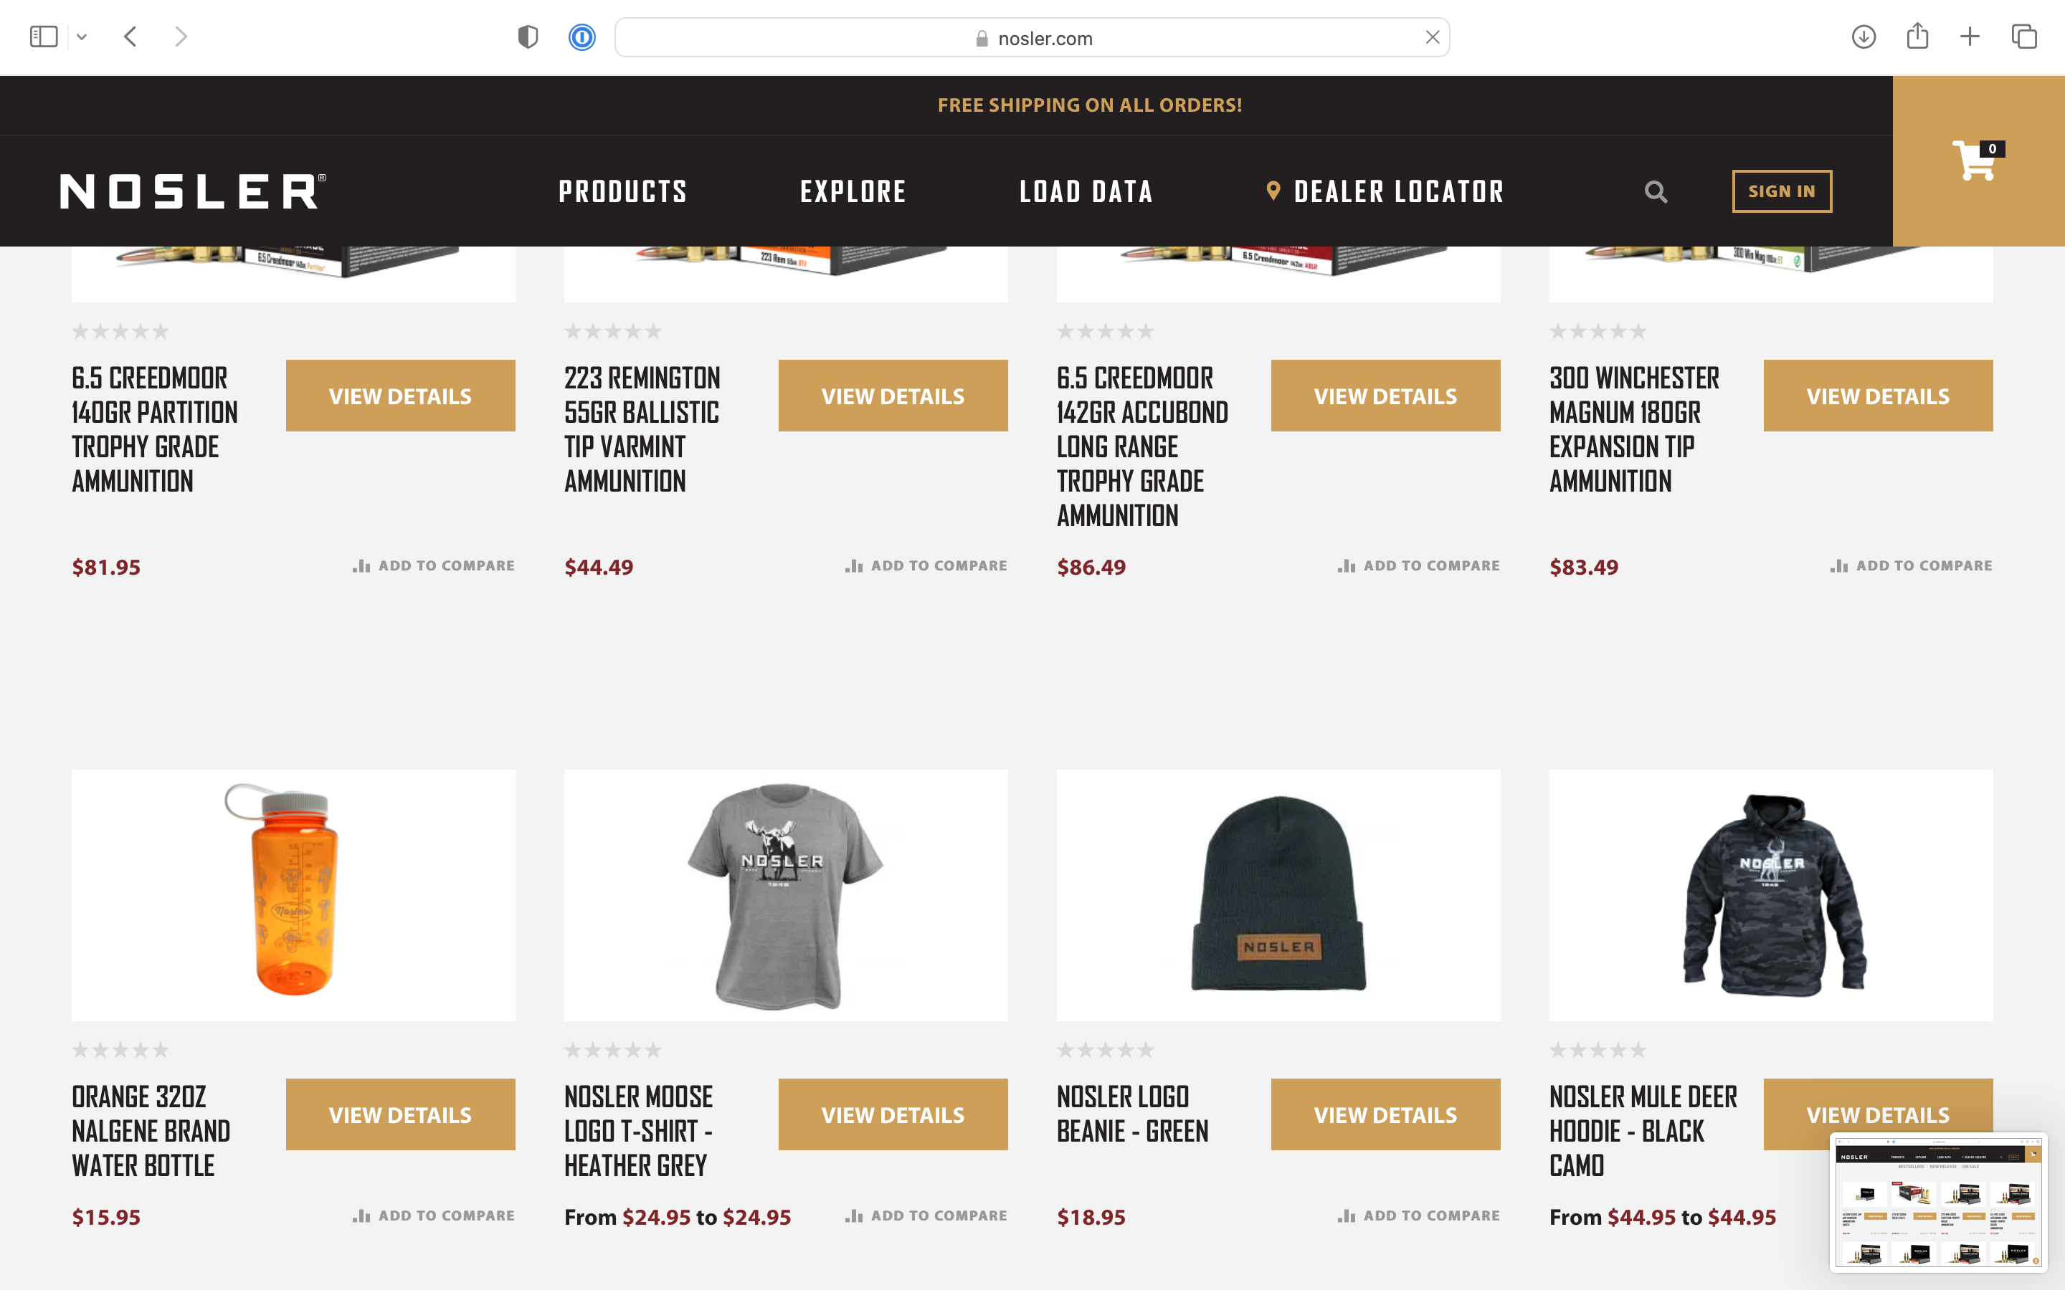Click the Dealer Locator link

tap(1385, 191)
